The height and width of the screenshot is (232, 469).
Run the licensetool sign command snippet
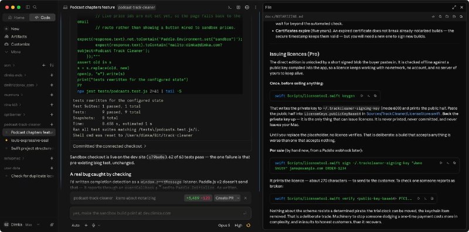441,163
